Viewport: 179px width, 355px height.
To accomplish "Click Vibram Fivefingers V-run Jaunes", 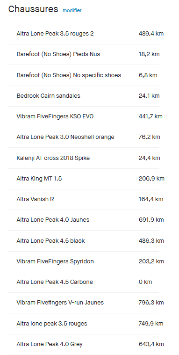I will 83,303.
